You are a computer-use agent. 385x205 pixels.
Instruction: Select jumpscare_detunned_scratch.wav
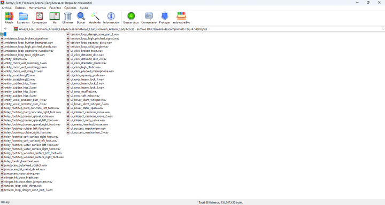[x=24, y=165]
